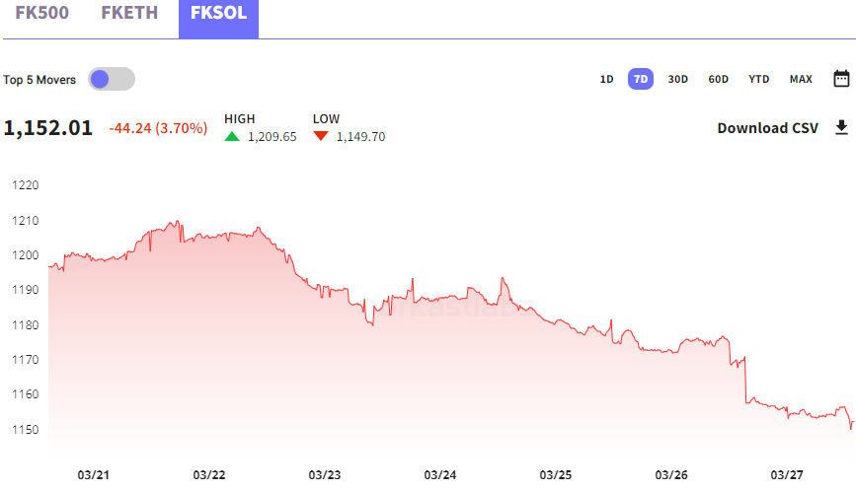The height and width of the screenshot is (491, 856).
Task: Toggle the Top 5 Movers switch
Action: click(x=111, y=80)
